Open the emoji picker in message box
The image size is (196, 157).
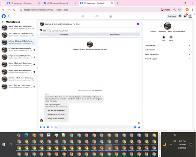pos(135,127)
